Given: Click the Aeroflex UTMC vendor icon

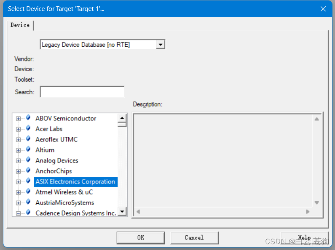Looking at the screenshot, I should [28, 138].
